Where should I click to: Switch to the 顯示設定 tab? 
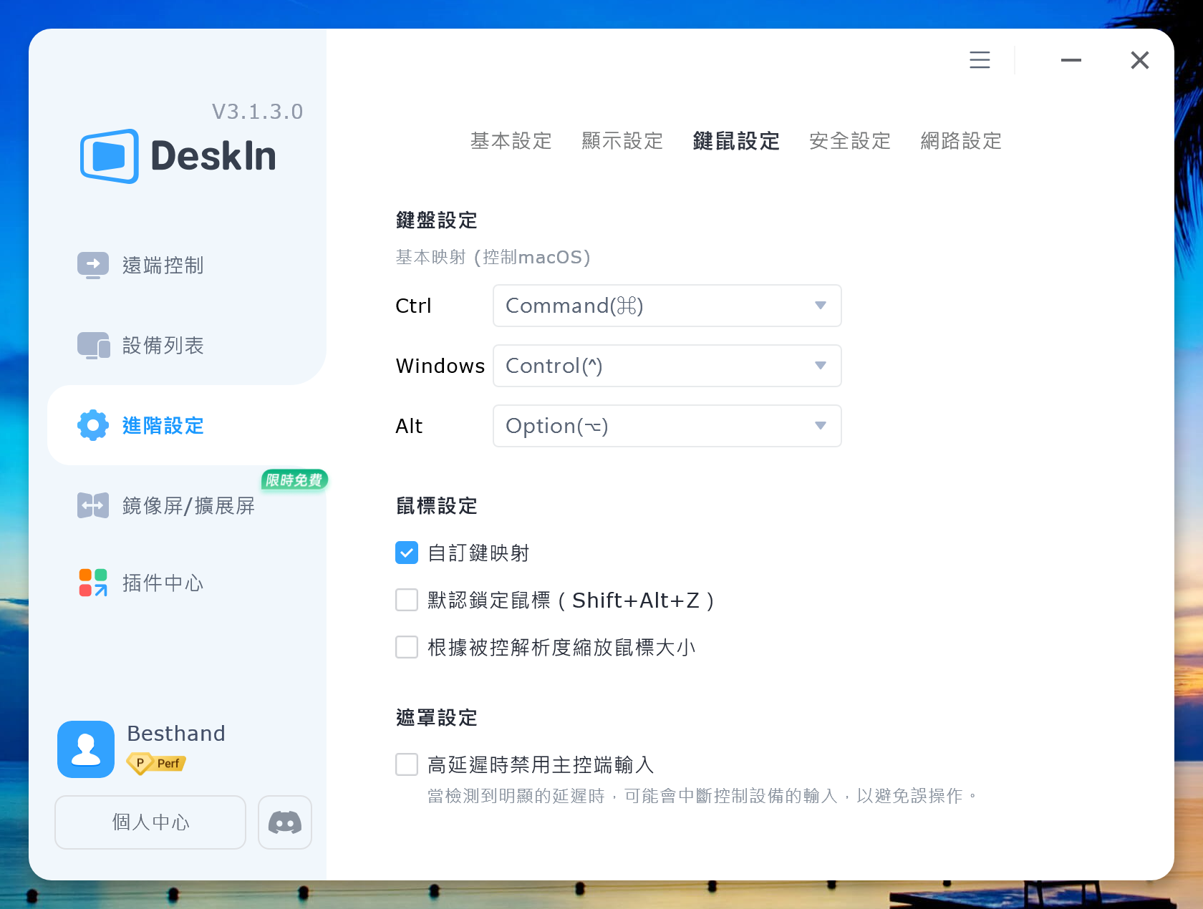coord(622,141)
